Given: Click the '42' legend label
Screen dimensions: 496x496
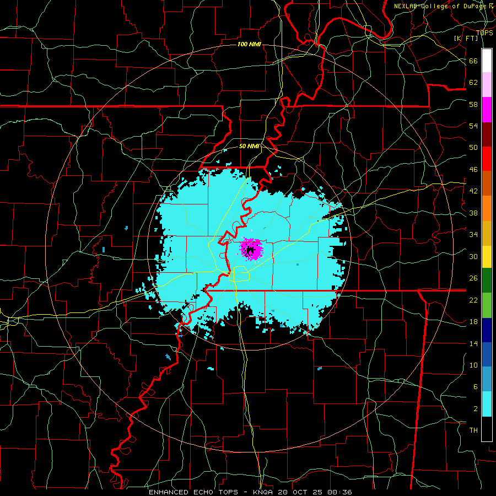Looking at the screenshot, I should [473, 191].
